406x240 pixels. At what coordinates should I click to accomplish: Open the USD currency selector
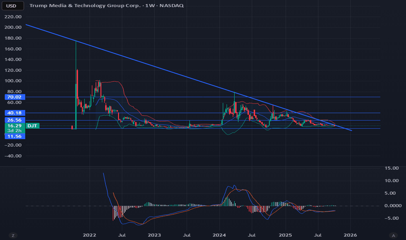click(13, 6)
